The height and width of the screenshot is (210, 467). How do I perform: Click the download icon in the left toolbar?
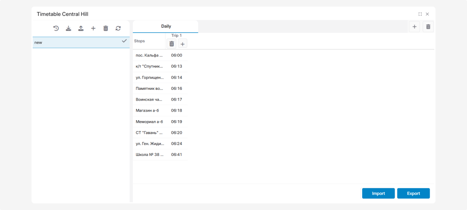tap(68, 28)
